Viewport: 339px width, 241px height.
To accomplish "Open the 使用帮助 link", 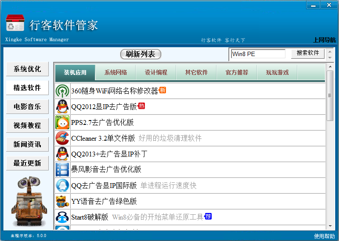I will tap(324, 236).
